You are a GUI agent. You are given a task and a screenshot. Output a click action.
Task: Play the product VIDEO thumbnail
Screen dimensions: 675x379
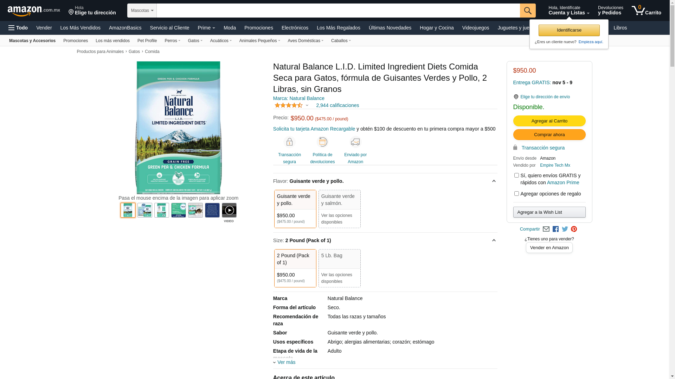coord(229,210)
